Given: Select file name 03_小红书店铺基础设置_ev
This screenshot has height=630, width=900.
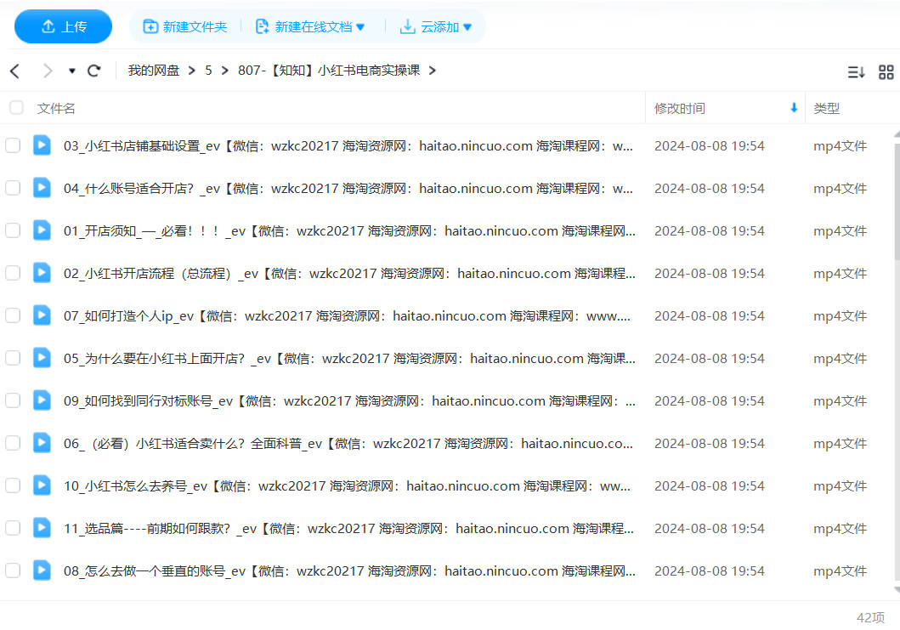Looking at the screenshot, I should click(x=348, y=146).
